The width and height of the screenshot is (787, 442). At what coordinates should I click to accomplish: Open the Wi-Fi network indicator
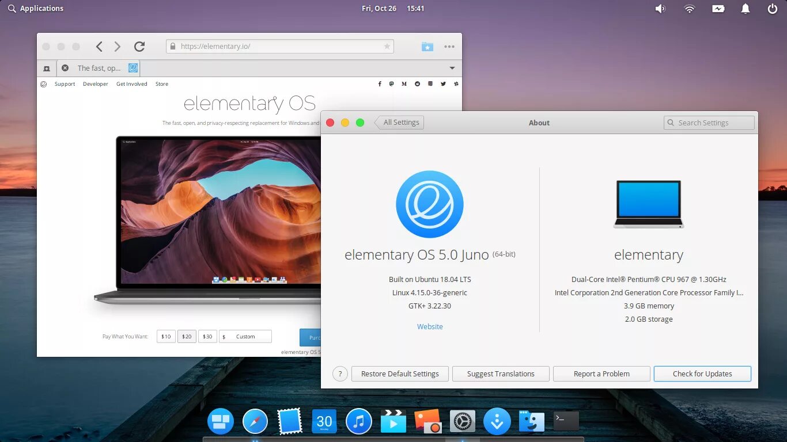[689, 9]
